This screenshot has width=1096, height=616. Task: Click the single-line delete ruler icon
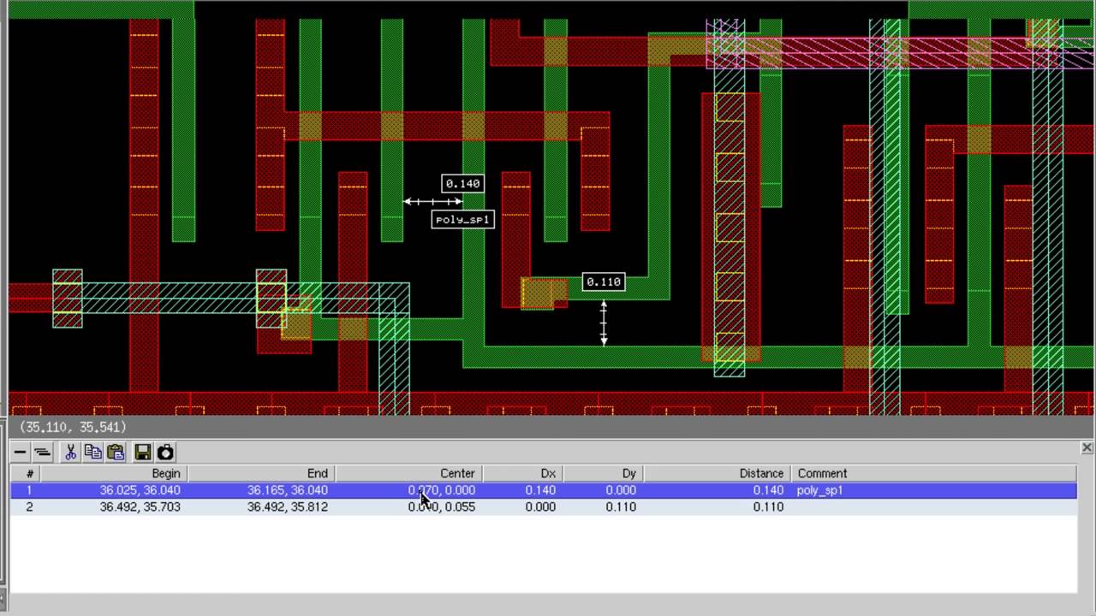[x=21, y=452]
